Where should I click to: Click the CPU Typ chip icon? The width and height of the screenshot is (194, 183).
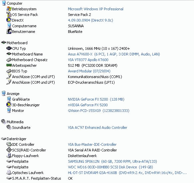(9, 48)
